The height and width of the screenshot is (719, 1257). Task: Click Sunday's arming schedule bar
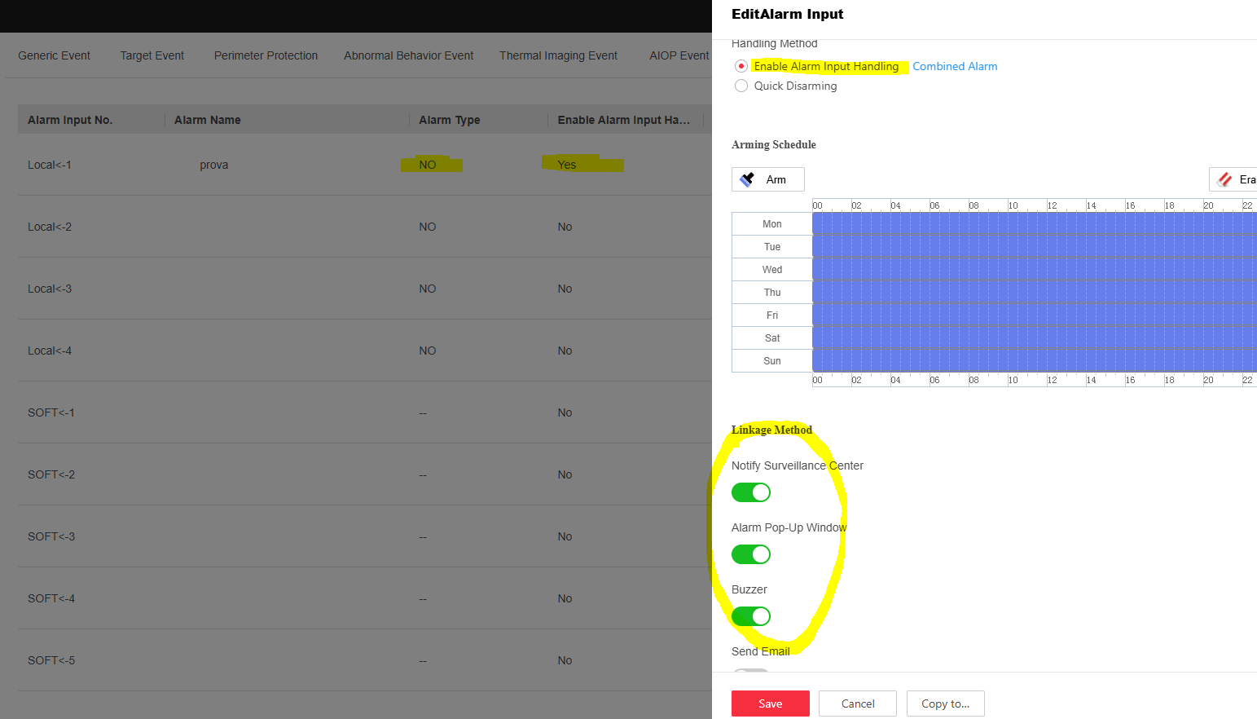click(x=1033, y=360)
